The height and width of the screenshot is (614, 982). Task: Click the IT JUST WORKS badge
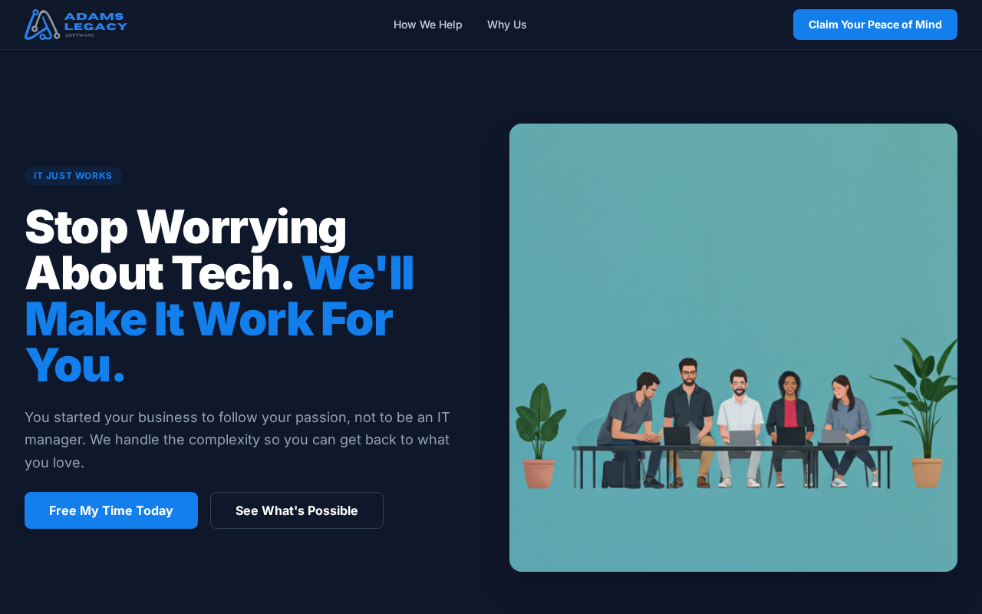click(73, 176)
